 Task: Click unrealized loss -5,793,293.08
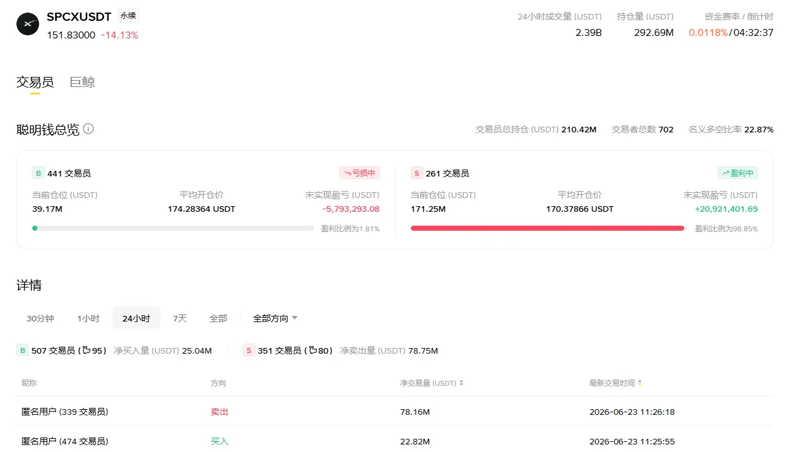coord(351,209)
